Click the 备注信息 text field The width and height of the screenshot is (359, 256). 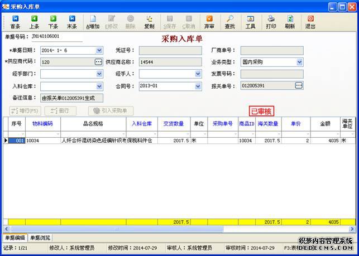[71, 98]
